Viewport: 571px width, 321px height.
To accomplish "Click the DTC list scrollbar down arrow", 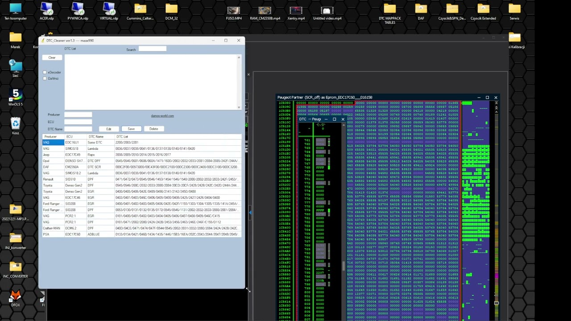I will tap(239, 107).
